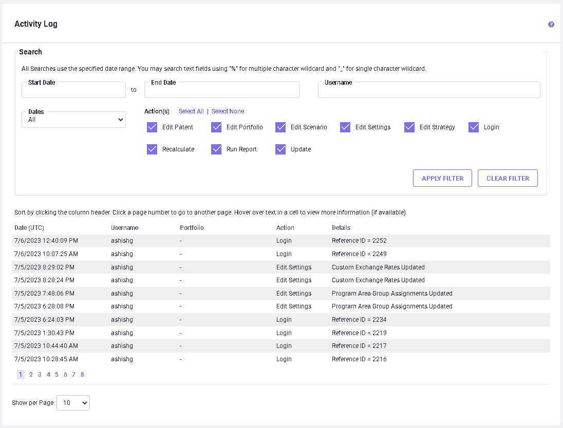The image size is (563, 428).
Task: Uncheck the Run Report checkbox
Action: coord(216,149)
